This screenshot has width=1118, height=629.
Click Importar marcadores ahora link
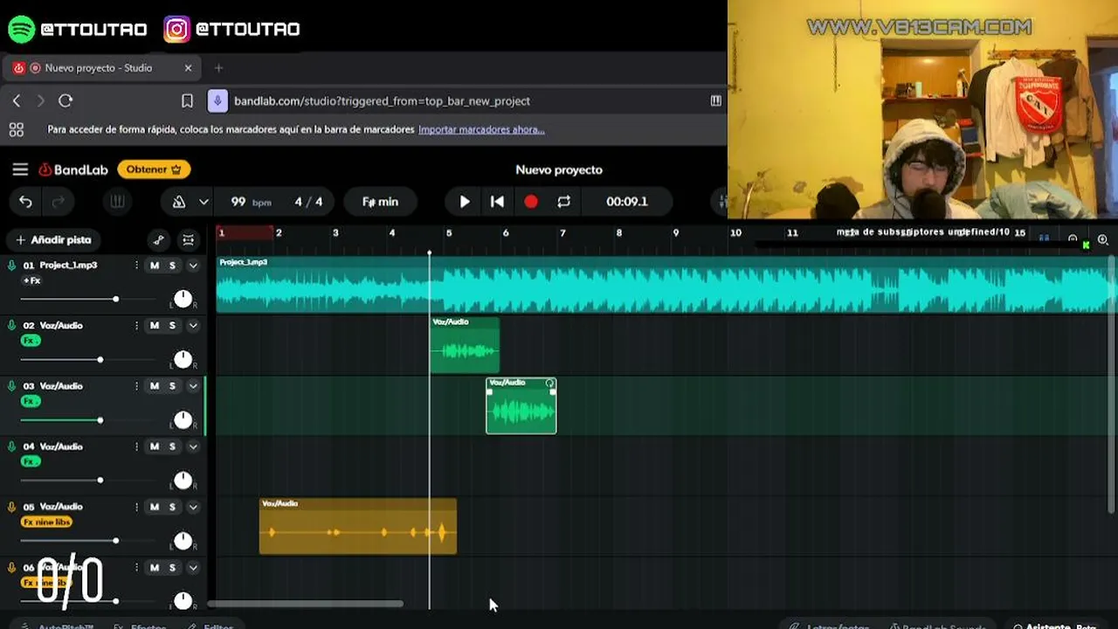pyautogui.click(x=481, y=130)
